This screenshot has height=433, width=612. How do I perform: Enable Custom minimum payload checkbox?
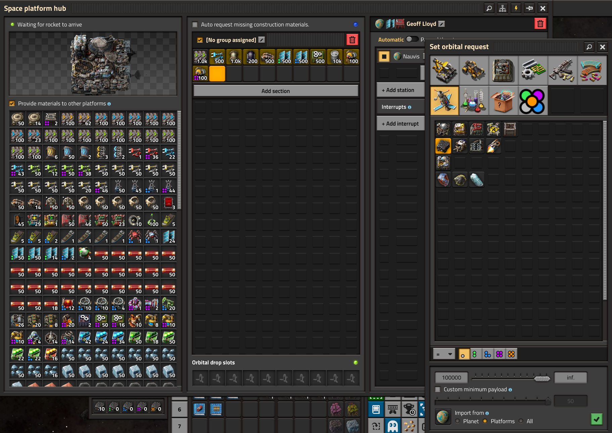click(438, 389)
